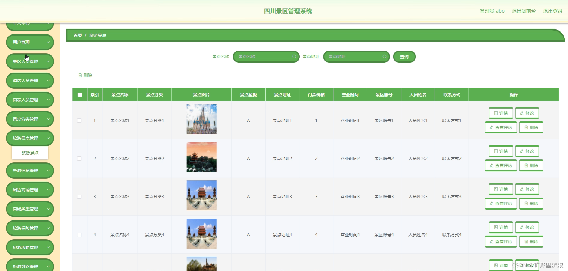
Task: Click the 四川景区管理系统 title
Action: coord(288,11)
